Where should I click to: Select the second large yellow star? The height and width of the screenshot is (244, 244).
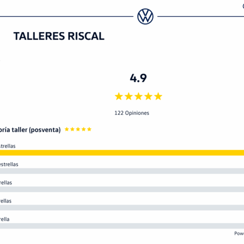(129, 96)
